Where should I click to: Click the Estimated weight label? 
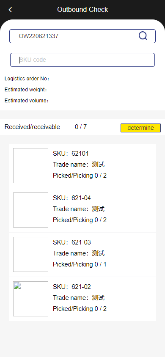(x=26, y=90)
